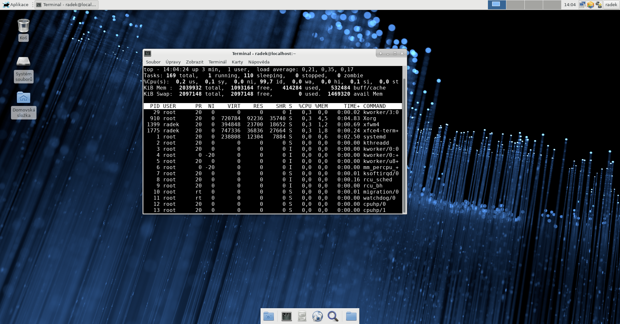The width and height of the screenshot is (620, 324).
Task: Open the Soubor menu
Action: (x=153, y=62)
